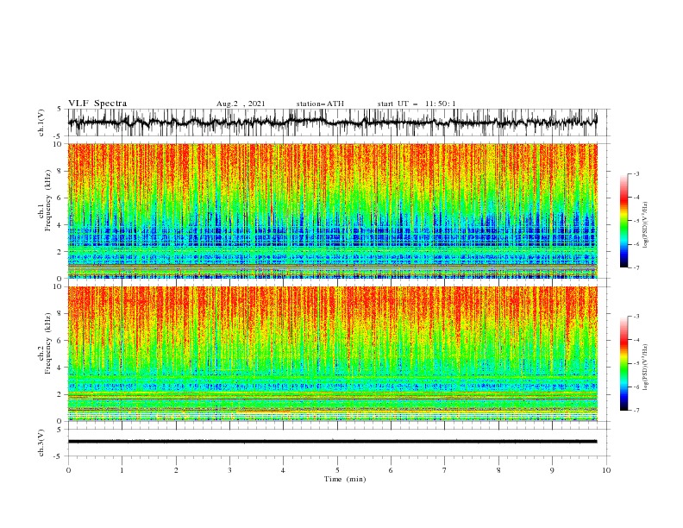
Task: Click the ch.2 spectrogram panel
Action: tap(332, 354)
